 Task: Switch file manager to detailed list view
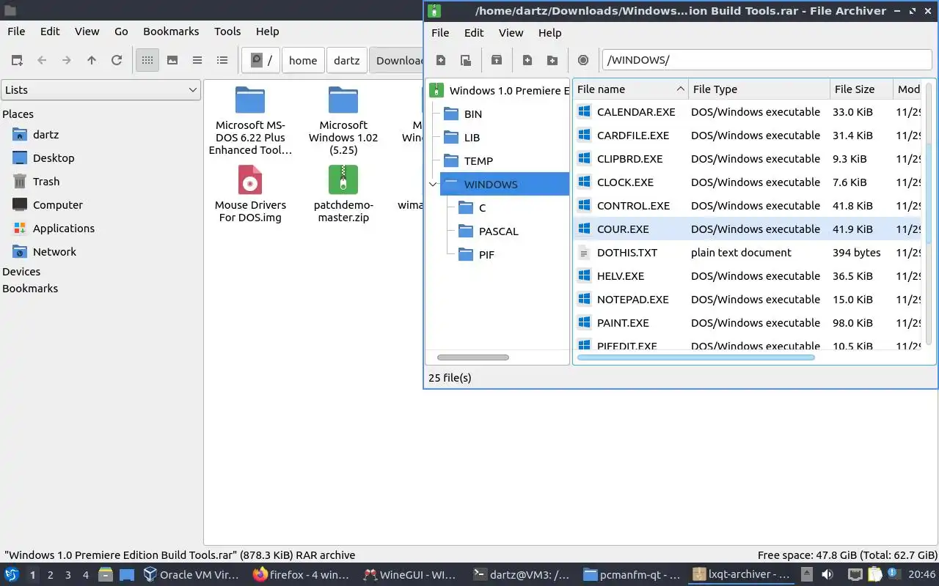pos(222,60)
